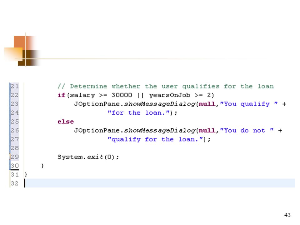Click the System.exit(0) statement

[x=88, y=157]
